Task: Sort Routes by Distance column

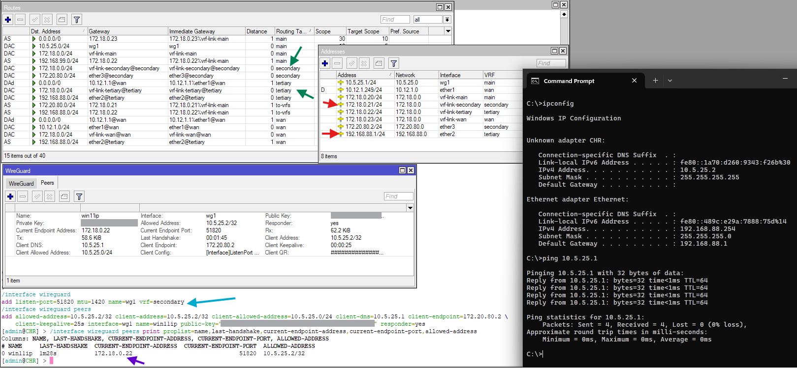Action: pos(259,31)
